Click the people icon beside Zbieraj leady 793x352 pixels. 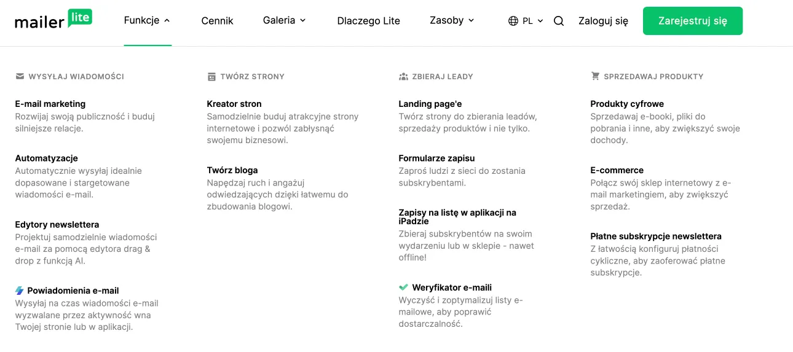[403, 77]
